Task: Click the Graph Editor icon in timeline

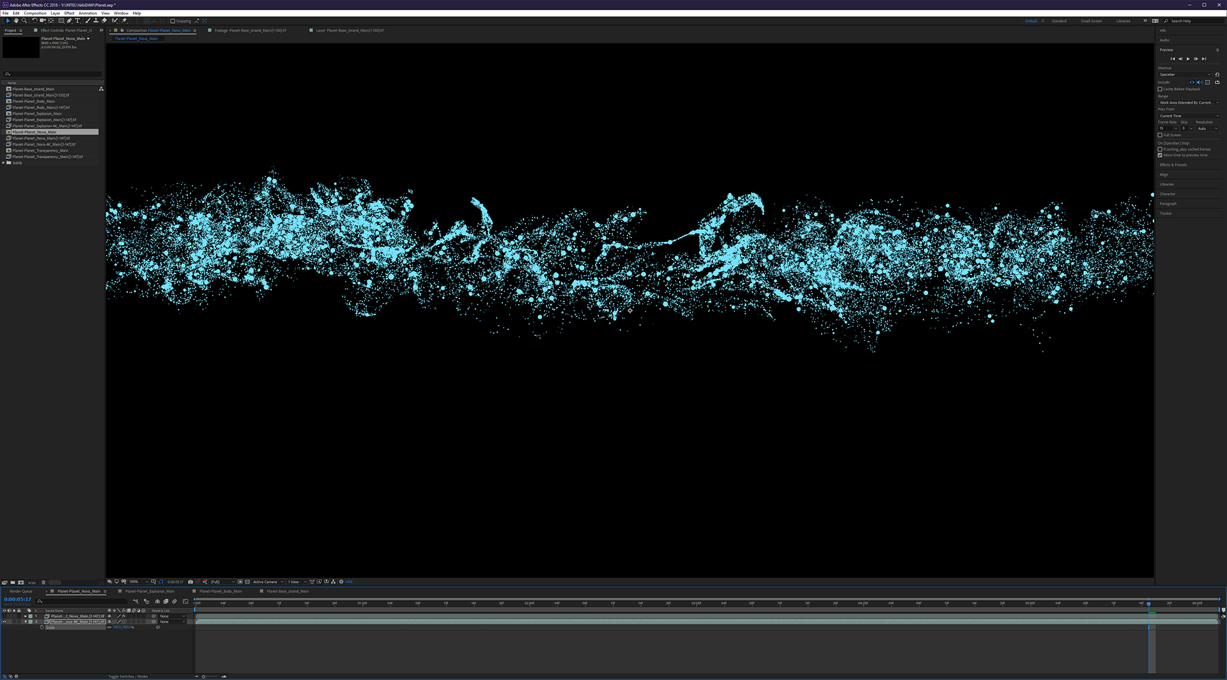Action: point(185,601)
